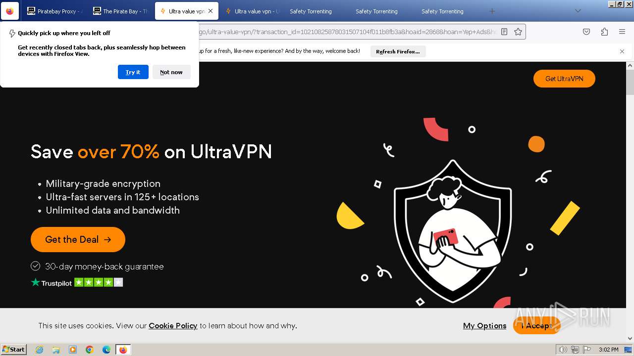Click the Get UltraVPN header button
The height and width of the screenshot is (356, 634).
[564, 79]
